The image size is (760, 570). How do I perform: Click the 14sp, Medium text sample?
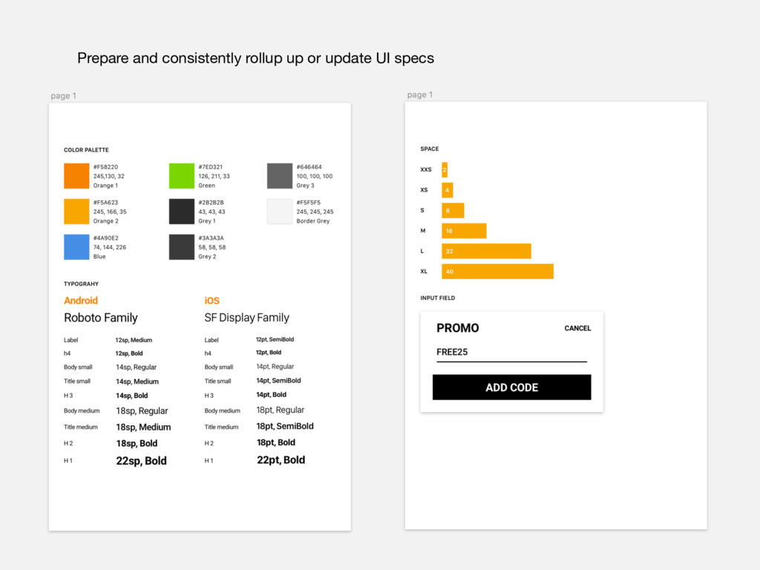[137, 382]
